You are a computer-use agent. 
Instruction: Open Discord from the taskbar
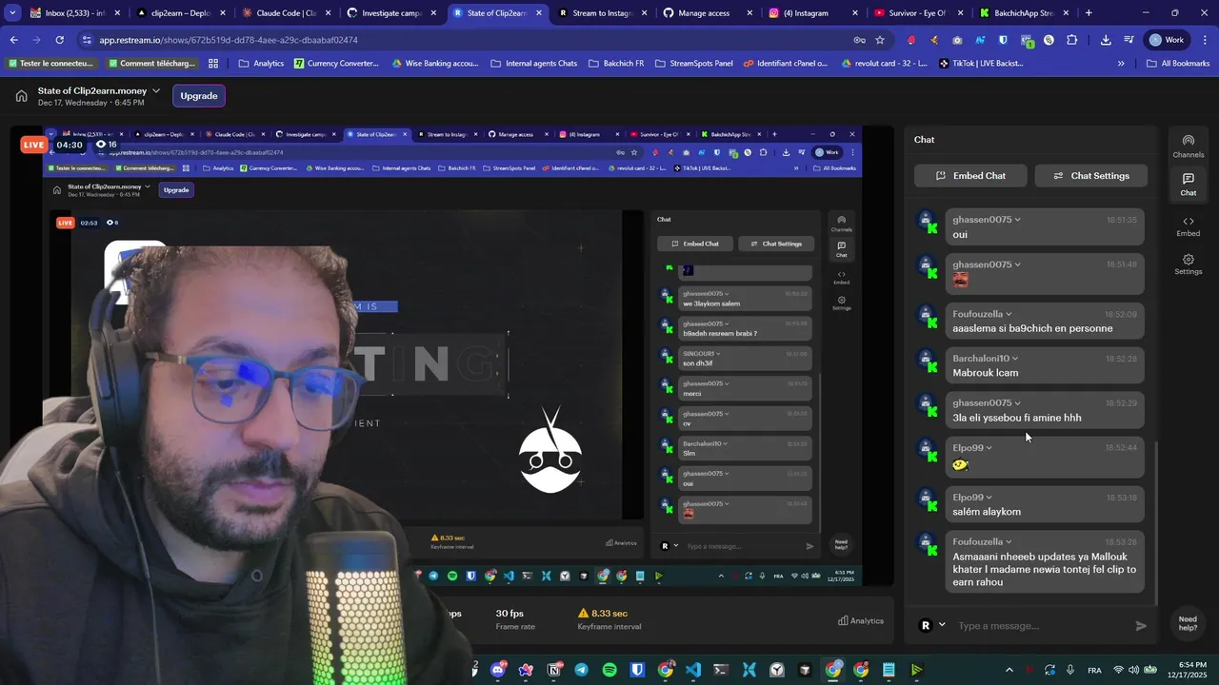click(498, 670)
